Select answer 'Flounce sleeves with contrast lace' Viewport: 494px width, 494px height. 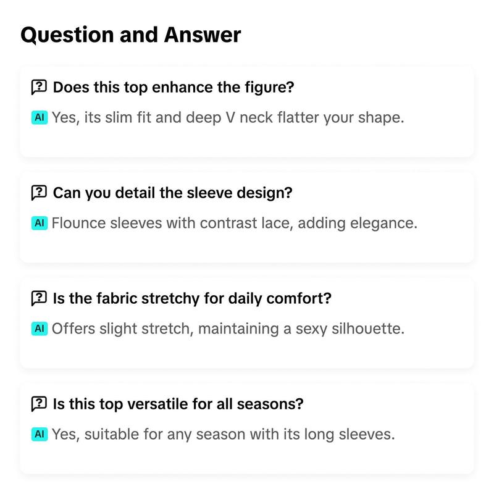(235, 224)
